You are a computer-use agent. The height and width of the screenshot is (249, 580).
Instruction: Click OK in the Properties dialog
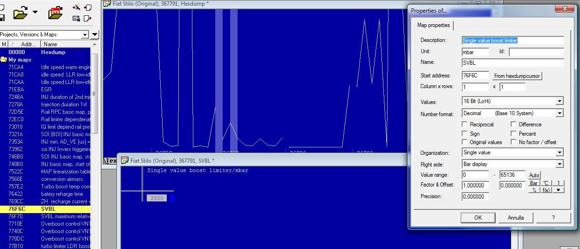pos(478,218)
